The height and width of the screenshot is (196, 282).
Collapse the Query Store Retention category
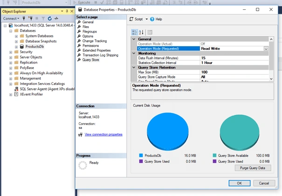tap(134, 68)
